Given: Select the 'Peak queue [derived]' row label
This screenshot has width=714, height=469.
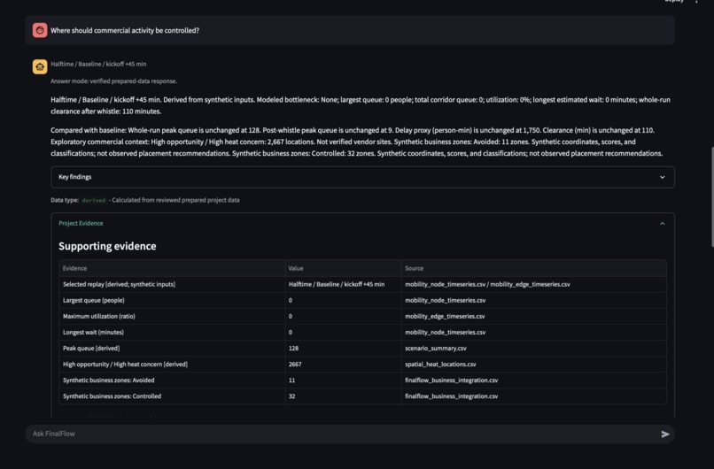Looking at the screenshot, I should tap(91, 348).
